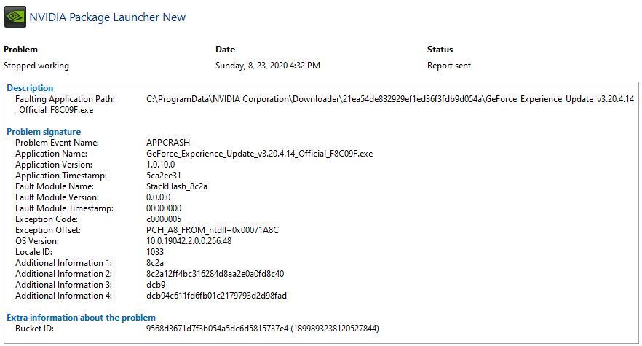Screen dimensions: 642x346
Task: Select the Bucket ID hash value
Action: (x=263, y=329)
